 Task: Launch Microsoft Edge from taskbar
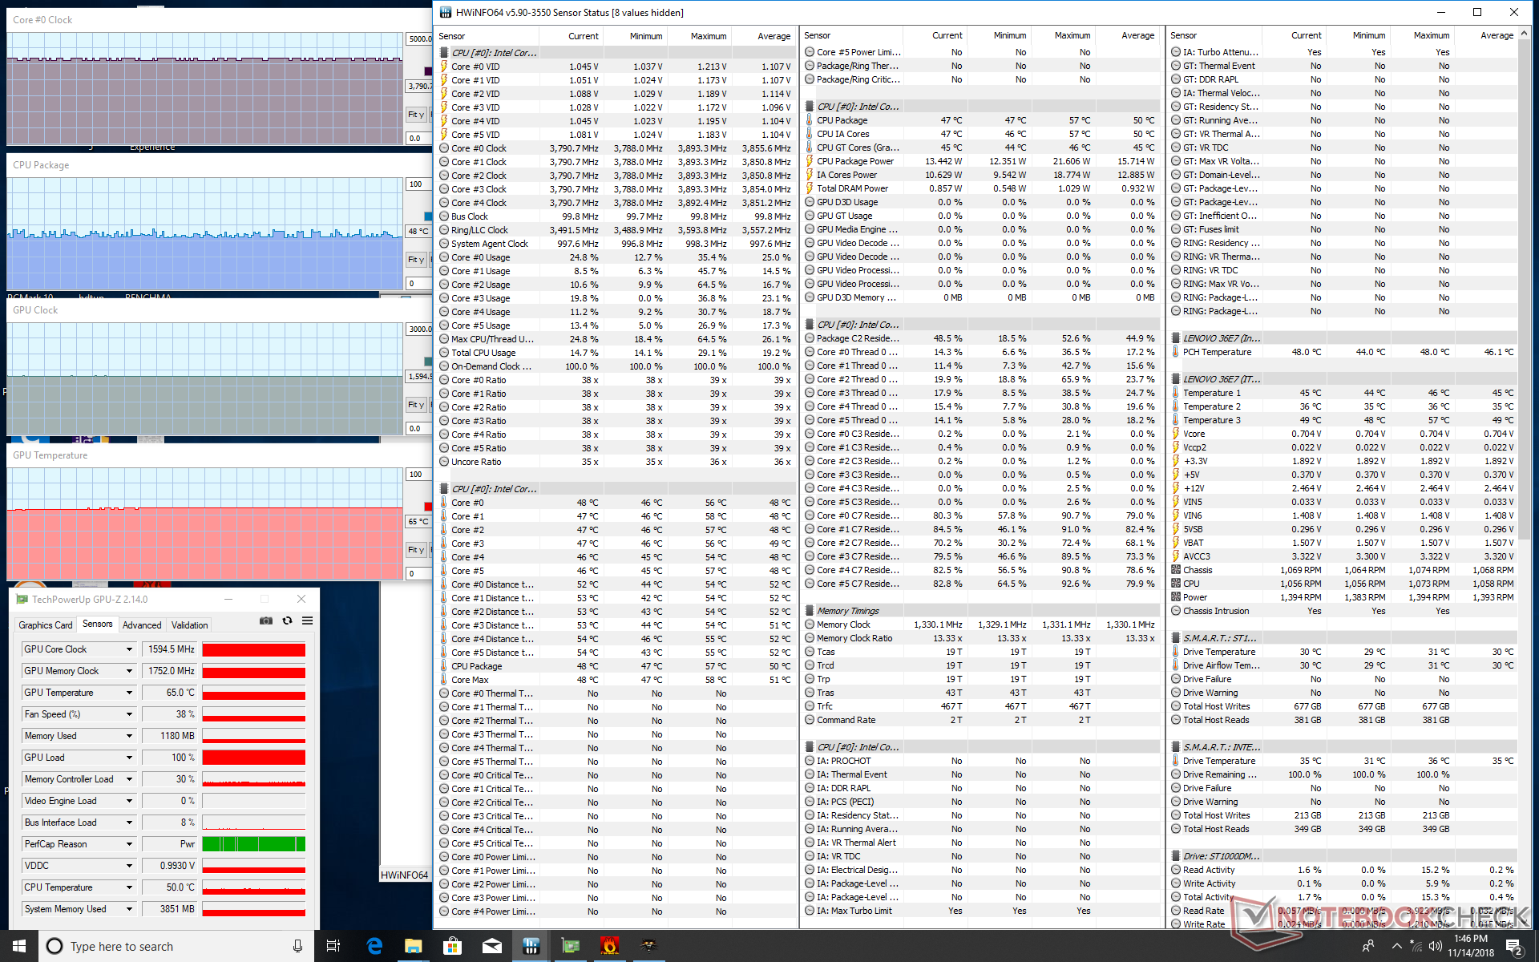(x=374, y=946)
